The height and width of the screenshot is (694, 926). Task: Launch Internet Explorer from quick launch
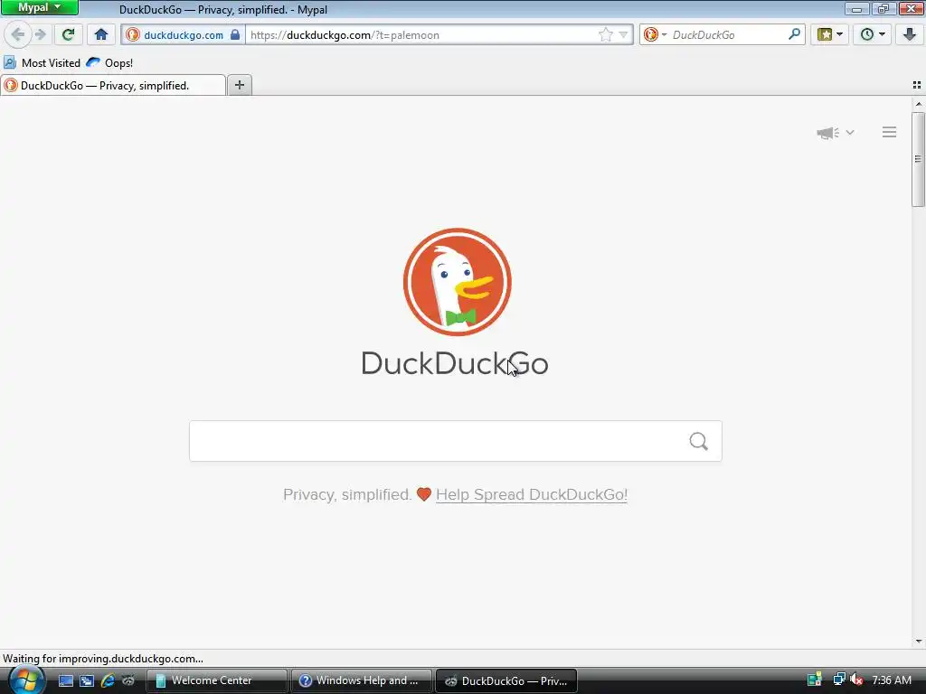(108, 680)
